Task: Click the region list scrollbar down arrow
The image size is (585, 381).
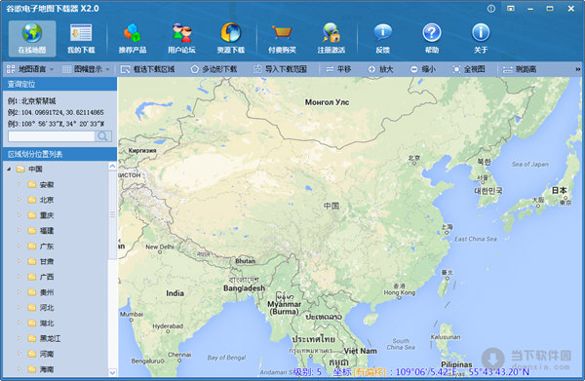Action: pyautogui.click(x=112, y=372)
